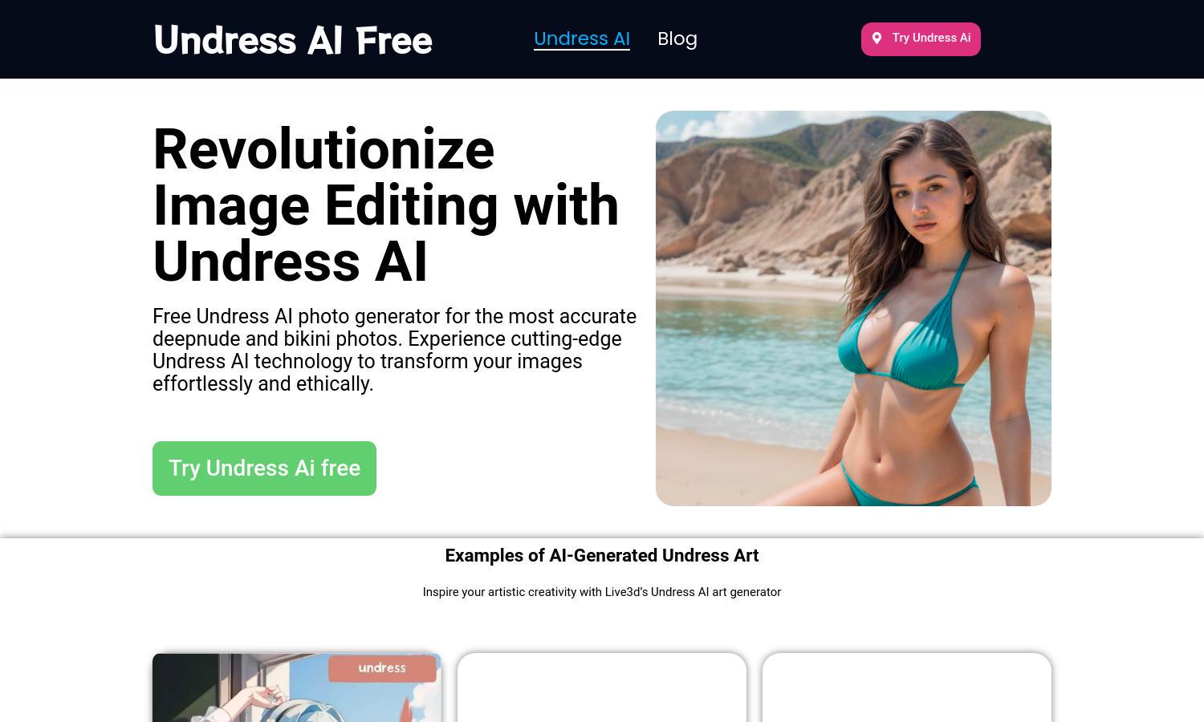The width and height of the screenshot is (1204, 722).
Task: Click the Inspire your artistic creativity subtitle
Action: coord(602,592)
